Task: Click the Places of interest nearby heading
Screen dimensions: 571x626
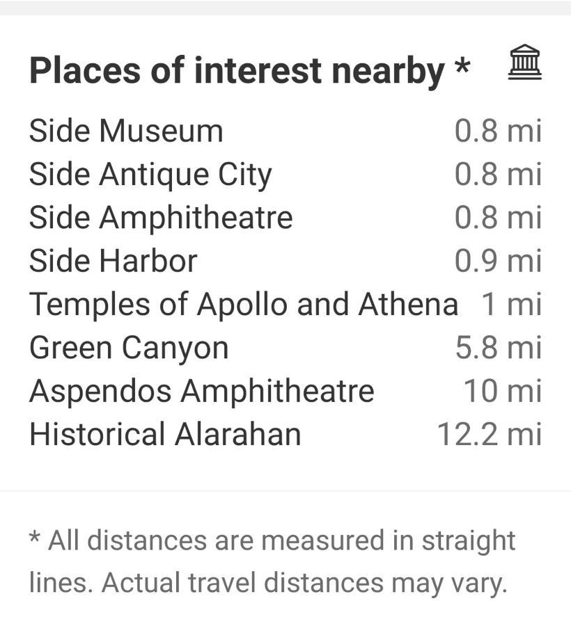Action: tap(237, 72)
